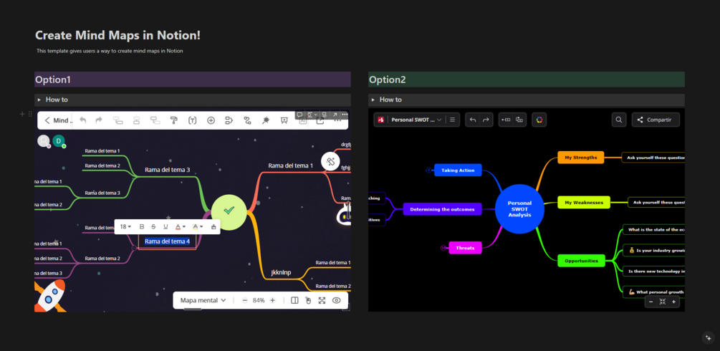Click the back arrow next to Mind
This screenshot has height=351, width=720.
pyautogui.click(x=47, y=120)
